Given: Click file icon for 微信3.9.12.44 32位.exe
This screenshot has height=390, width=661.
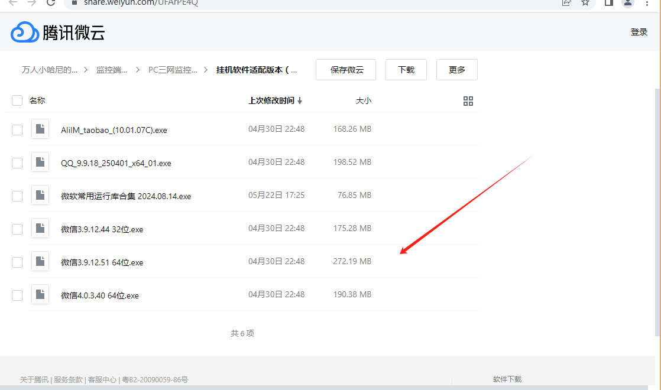Looking at the screenshot, I should 40,228.
